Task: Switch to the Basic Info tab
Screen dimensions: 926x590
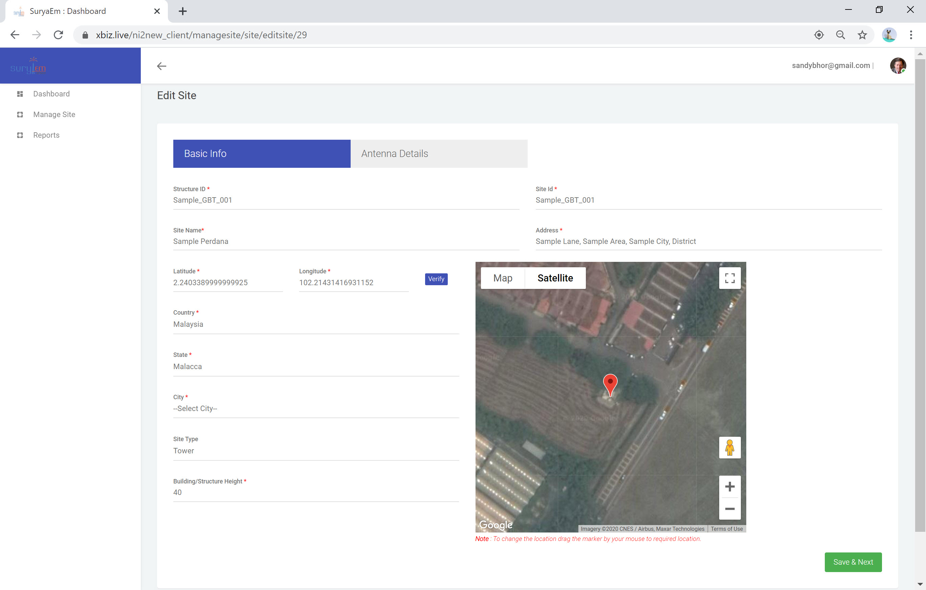Action: point(262,154)
